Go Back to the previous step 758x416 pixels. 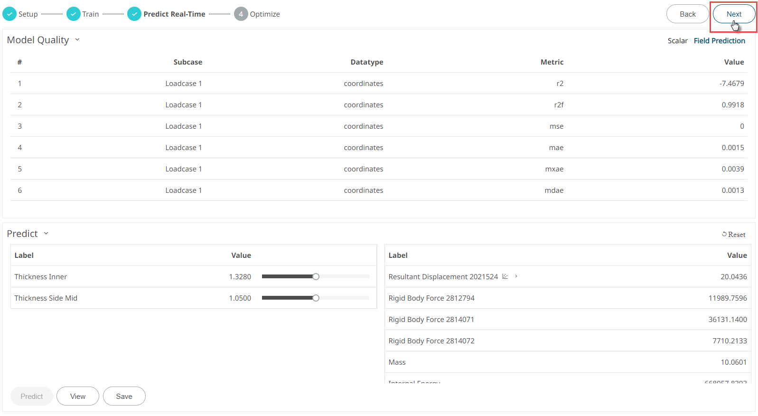click(x=687, y=14)
